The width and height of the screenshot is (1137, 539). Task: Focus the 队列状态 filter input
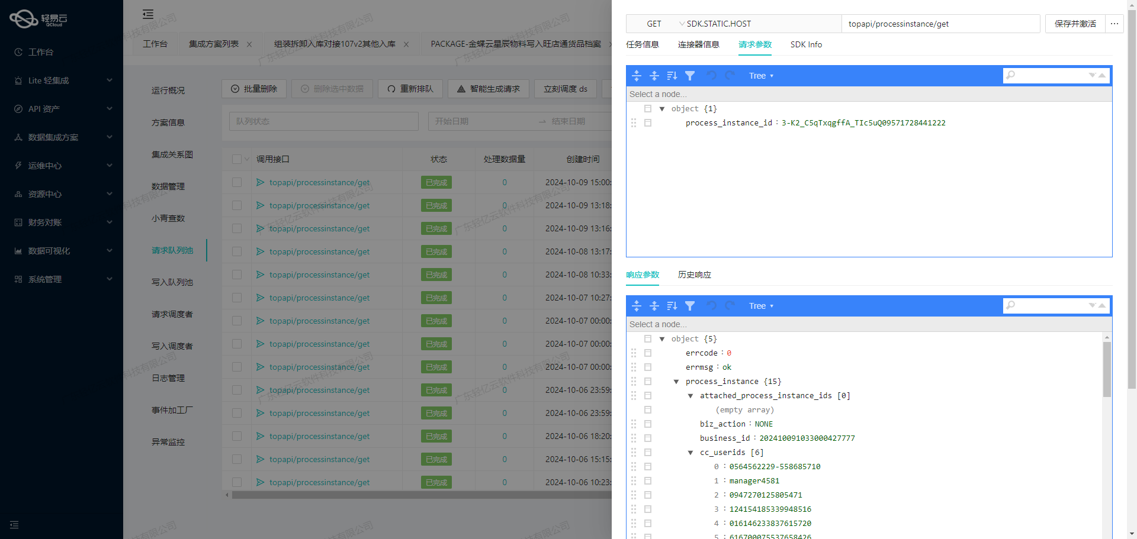[x=324, y=121]
